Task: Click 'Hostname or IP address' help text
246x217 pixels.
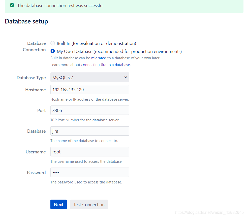Action: click(89, 99)
